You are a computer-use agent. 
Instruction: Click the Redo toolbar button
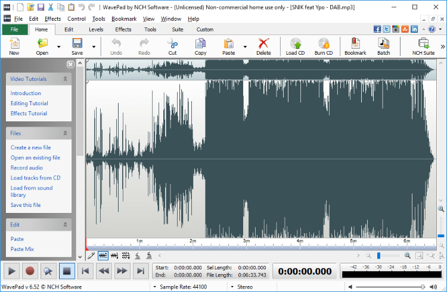(144, 46)
